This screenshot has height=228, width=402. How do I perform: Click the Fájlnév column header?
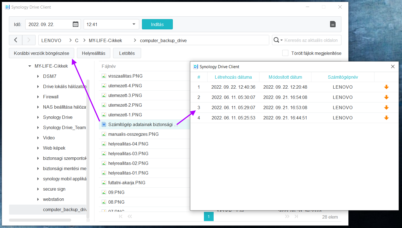109,66
